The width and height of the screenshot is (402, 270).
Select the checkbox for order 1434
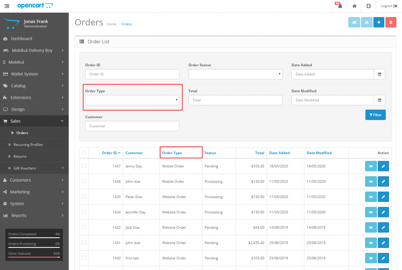(x=84, y=212)
